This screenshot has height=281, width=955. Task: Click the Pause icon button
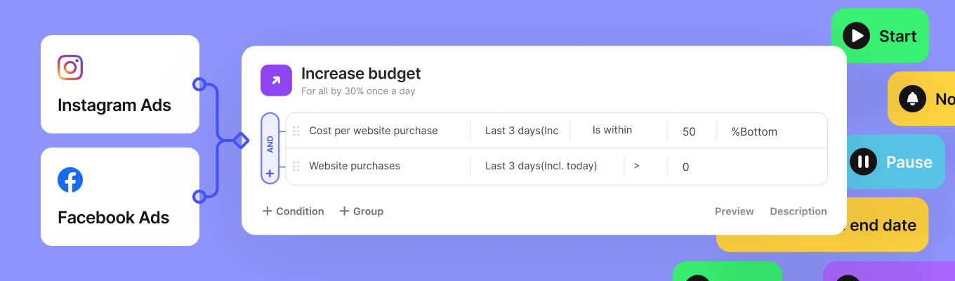pos(864,162)
